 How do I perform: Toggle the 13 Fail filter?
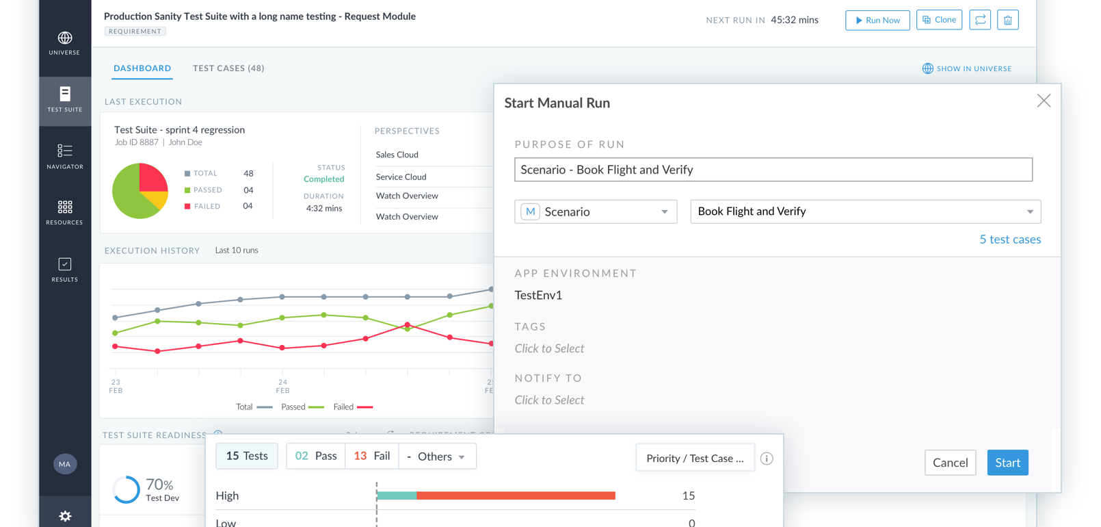click(372, 457)
